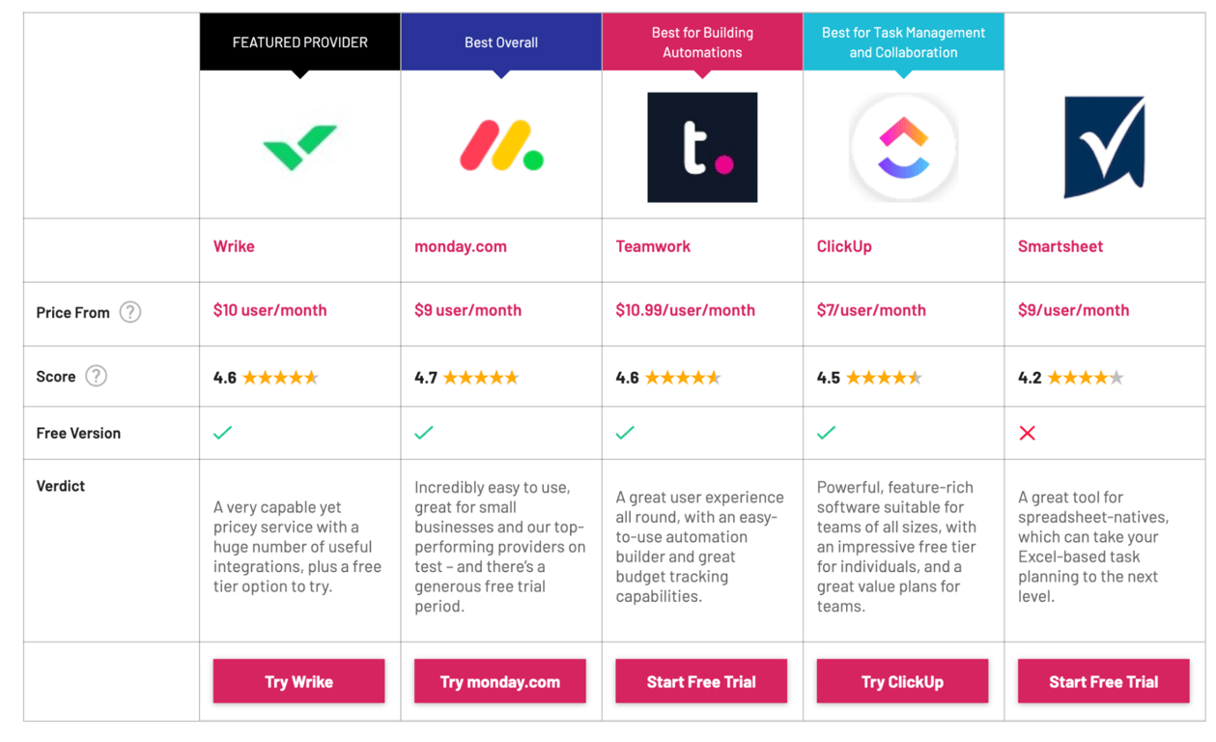
Task: Click Start Free Trial under Teamwork
Action: [702, 681]
